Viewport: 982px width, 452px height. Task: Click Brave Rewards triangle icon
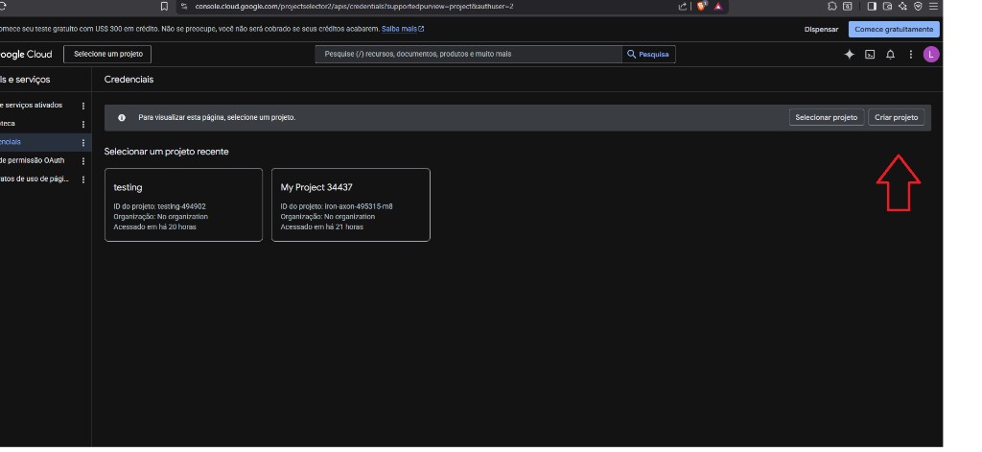(718, 7)
